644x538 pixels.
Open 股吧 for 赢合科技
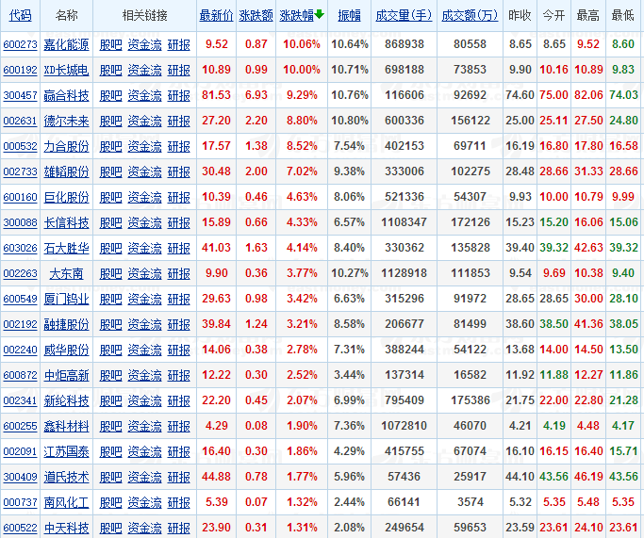[x=111, y=95]
